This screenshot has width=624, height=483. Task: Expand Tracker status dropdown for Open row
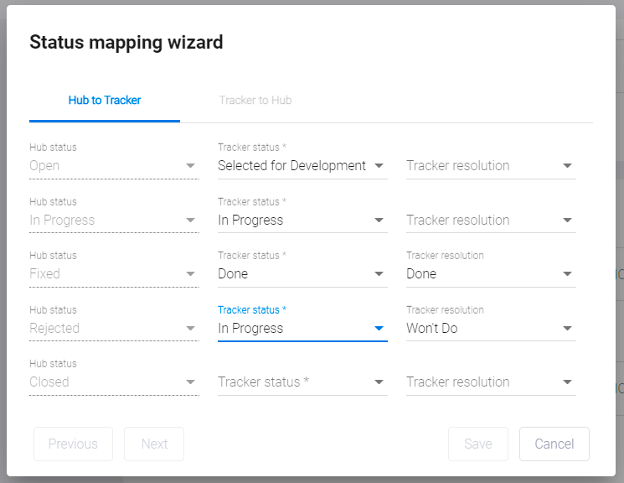point(302,166)
